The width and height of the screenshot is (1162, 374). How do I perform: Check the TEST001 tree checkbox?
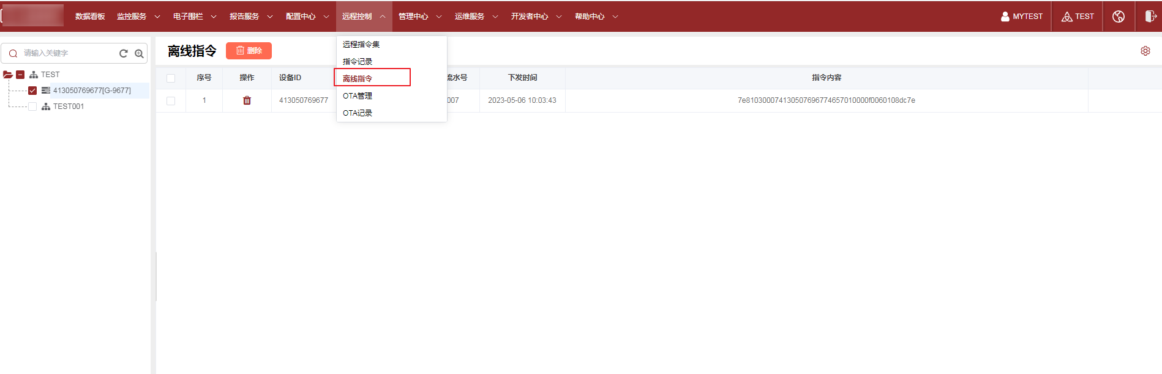point(32,107)
